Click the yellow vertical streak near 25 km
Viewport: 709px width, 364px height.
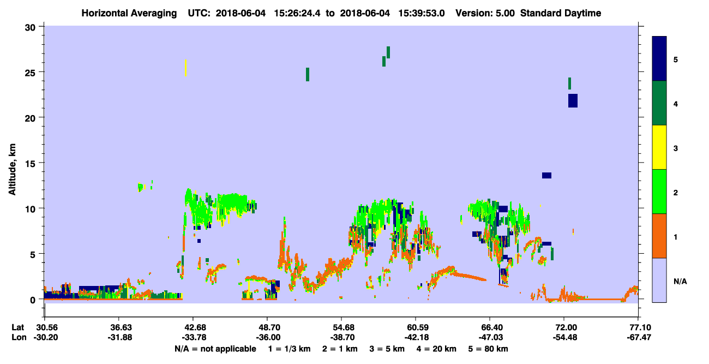click(185, 68)
